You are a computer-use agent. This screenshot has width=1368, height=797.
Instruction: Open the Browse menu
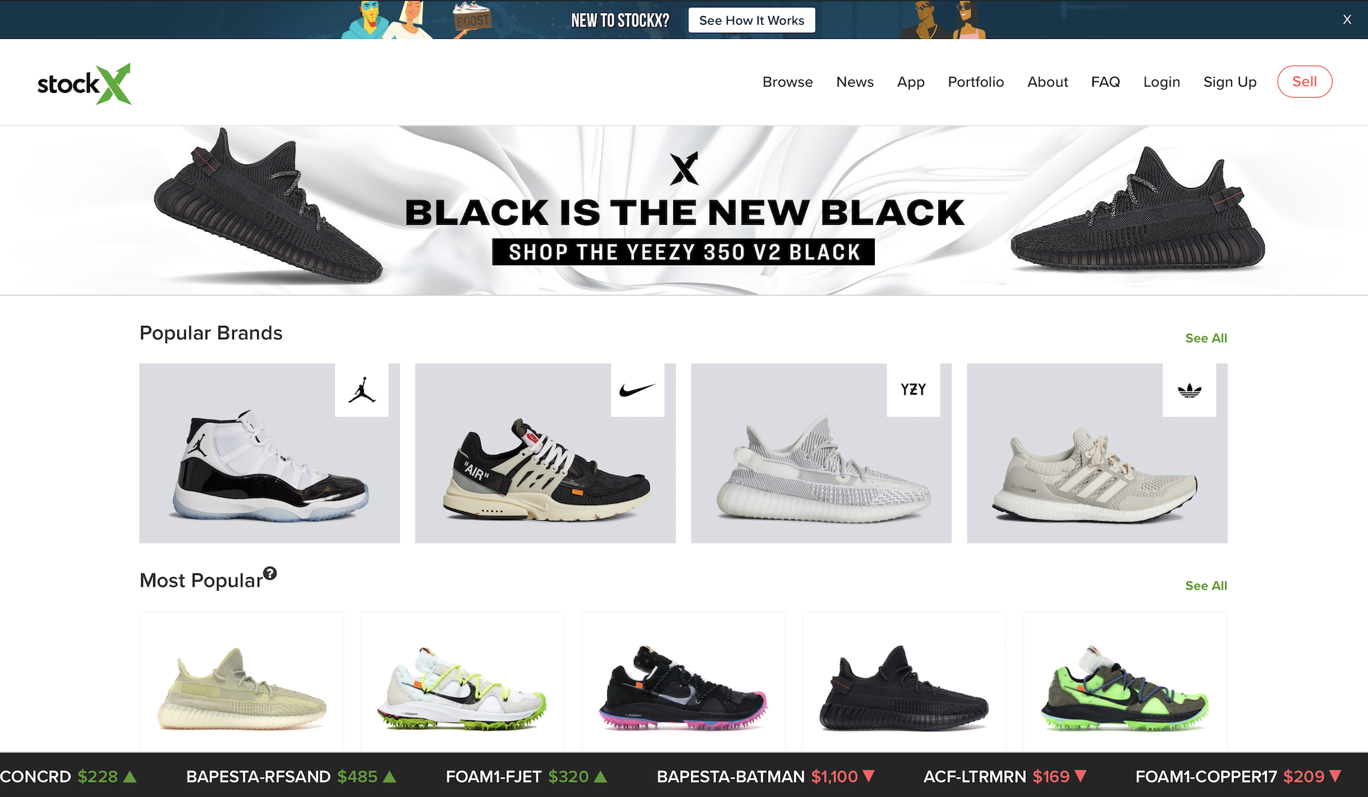pyautogui.click(x=787, y=82)
